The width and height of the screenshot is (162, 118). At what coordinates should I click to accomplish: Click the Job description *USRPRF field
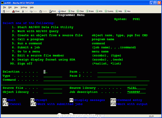tap(136, 92)
